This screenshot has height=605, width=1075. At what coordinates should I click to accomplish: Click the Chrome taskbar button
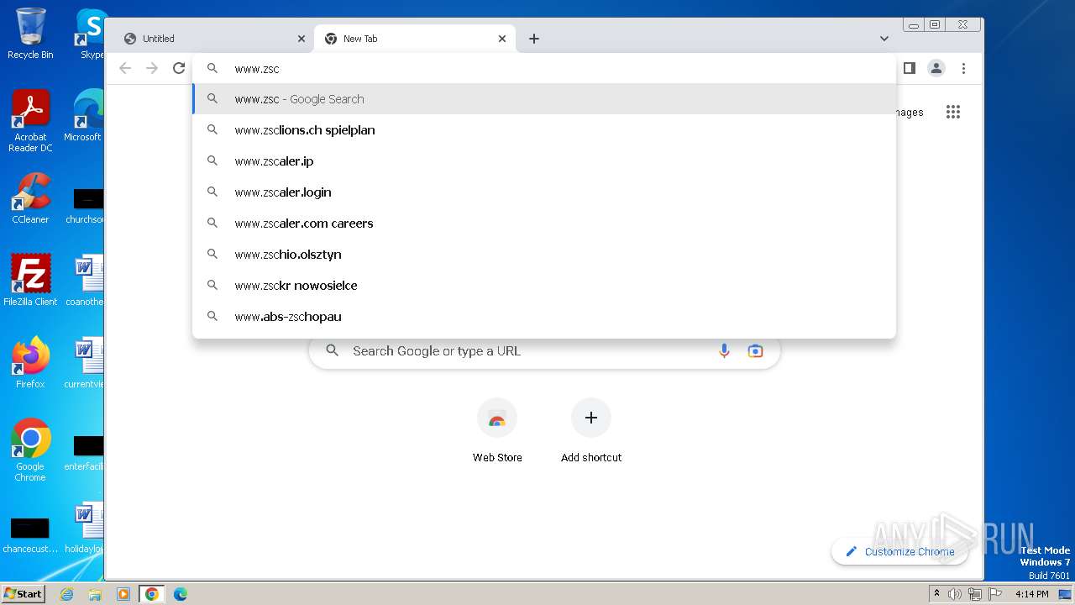(151, 594)
